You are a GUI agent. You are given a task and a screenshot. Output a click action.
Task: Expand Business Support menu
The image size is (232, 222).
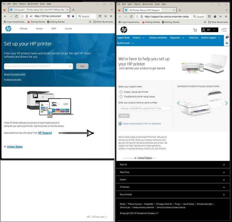[211, 38]
